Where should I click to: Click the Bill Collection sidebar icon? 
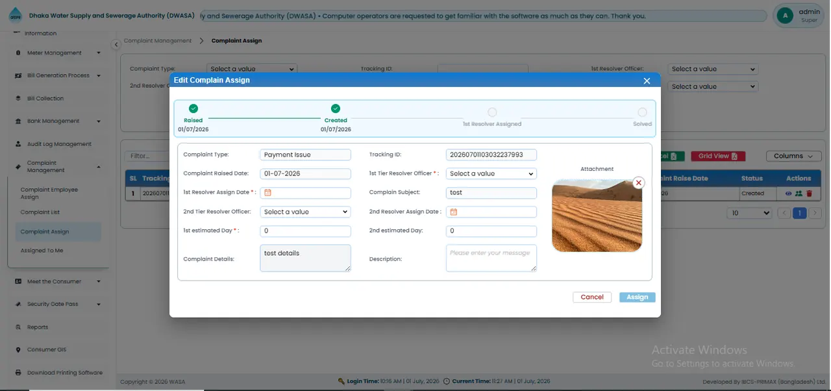[x=18, y=99]
